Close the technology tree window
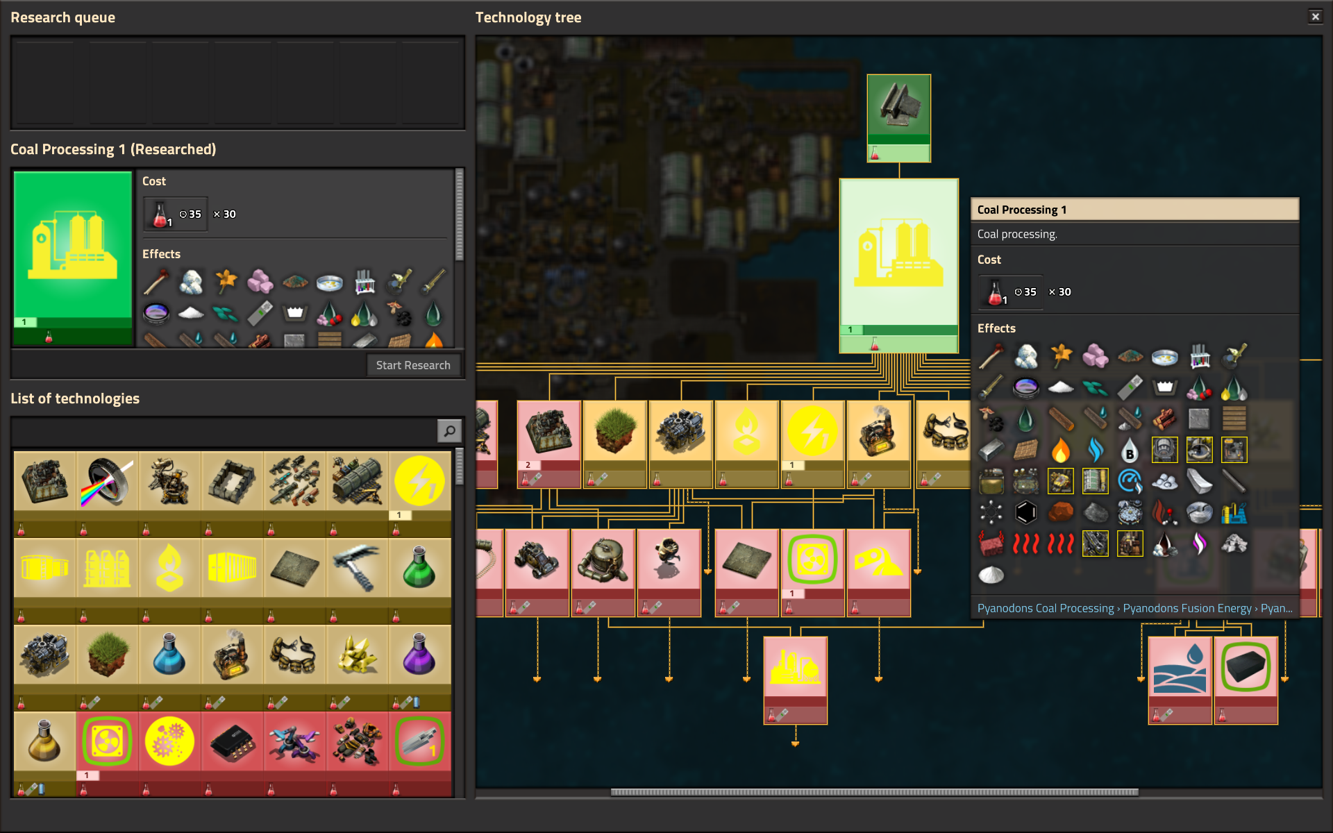1333x833 pixels. point(1315,17)
